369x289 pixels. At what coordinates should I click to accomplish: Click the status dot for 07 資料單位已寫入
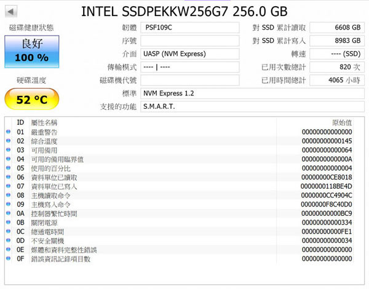pyautogui.click(x=9, y=186)
